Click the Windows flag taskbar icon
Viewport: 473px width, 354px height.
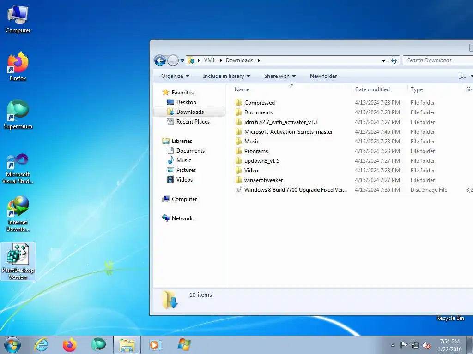click(184, 345)
